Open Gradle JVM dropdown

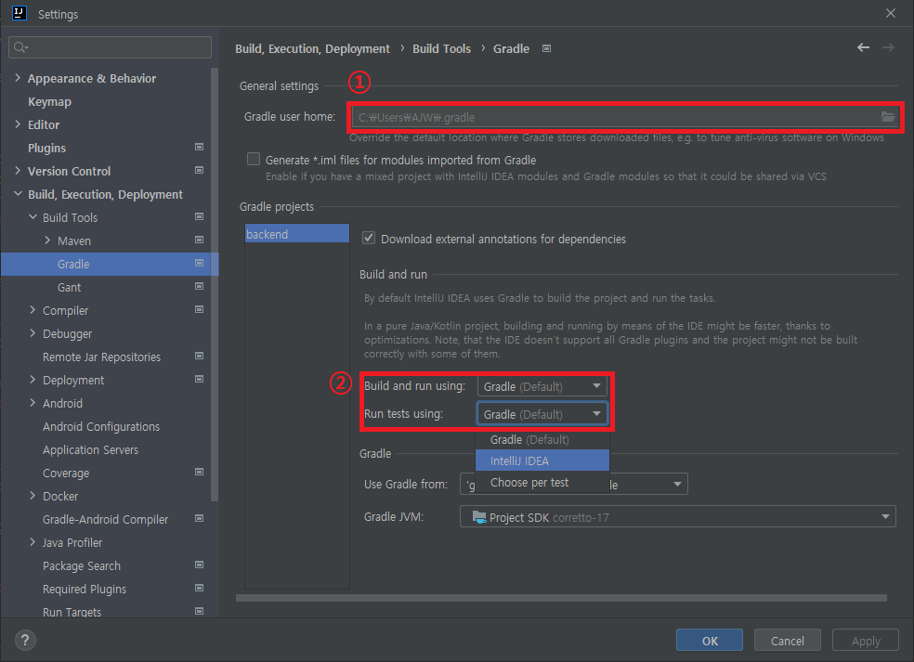pos(677,517)
